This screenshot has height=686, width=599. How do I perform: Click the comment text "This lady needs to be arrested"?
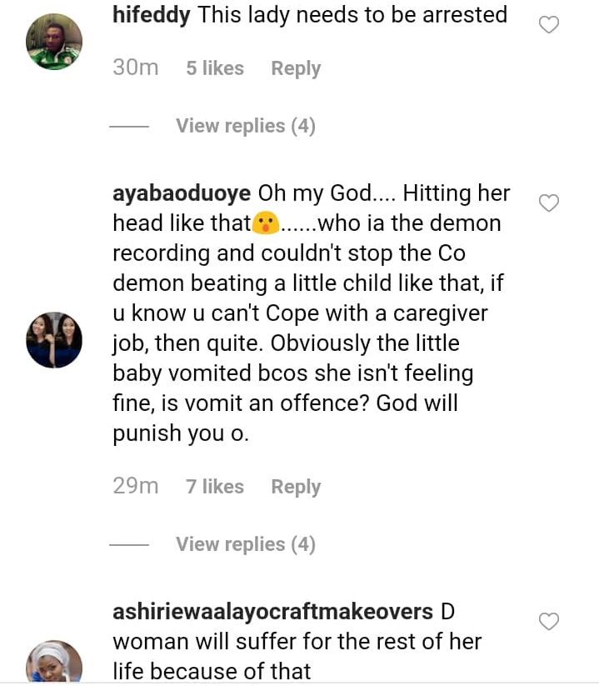coord(352,15)
